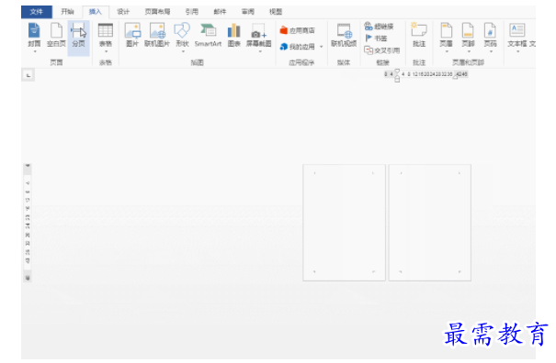Click the first page thumbnail in the document
The width and height of the screenshot is (556, 363).
pyautogui.click(x=344, y=223)
